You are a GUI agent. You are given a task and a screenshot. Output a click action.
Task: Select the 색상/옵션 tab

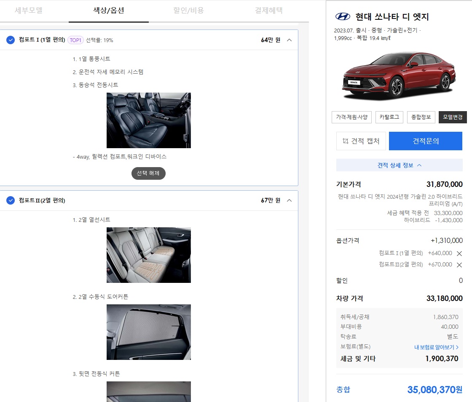(109, 11)
